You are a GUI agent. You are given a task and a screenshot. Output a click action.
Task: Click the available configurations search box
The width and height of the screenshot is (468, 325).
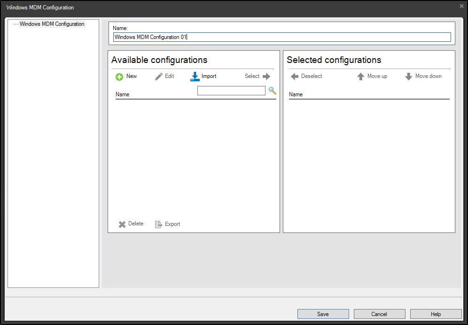pyautogui.click(x=231, y=91)
